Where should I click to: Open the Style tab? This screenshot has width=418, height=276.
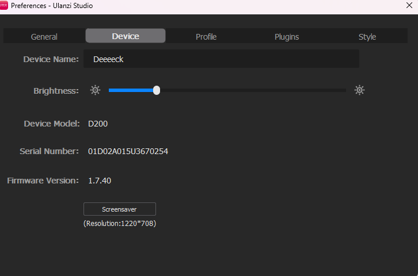367,36
